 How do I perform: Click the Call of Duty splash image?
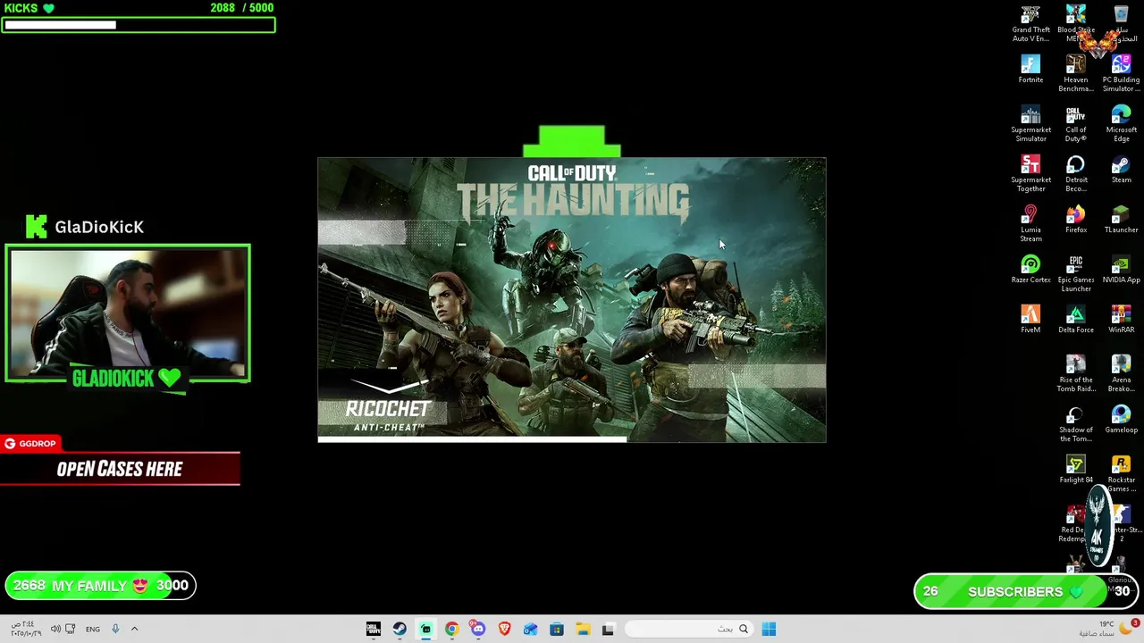pos(572,300)
